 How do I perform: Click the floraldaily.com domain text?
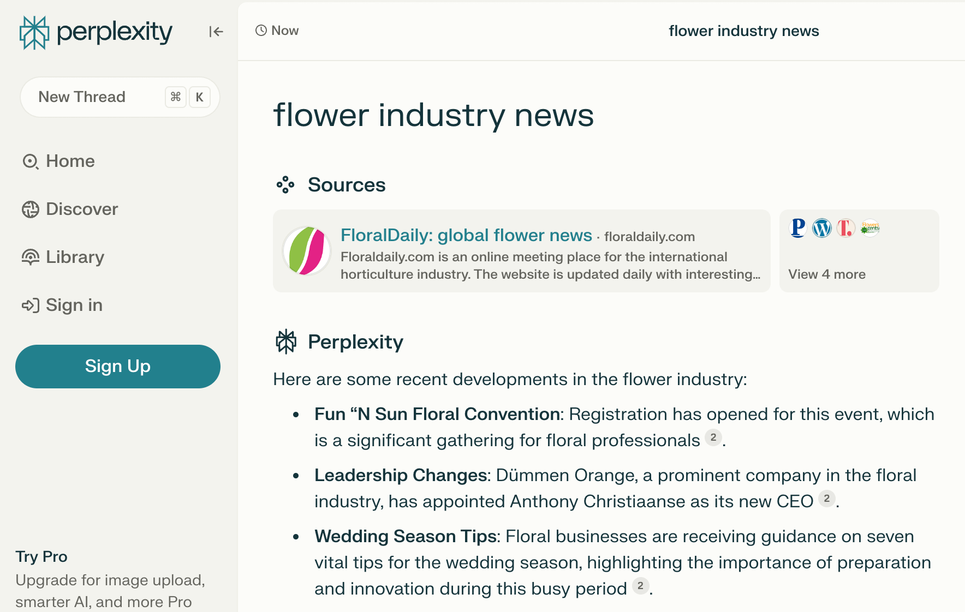click(x=650, y=237)
